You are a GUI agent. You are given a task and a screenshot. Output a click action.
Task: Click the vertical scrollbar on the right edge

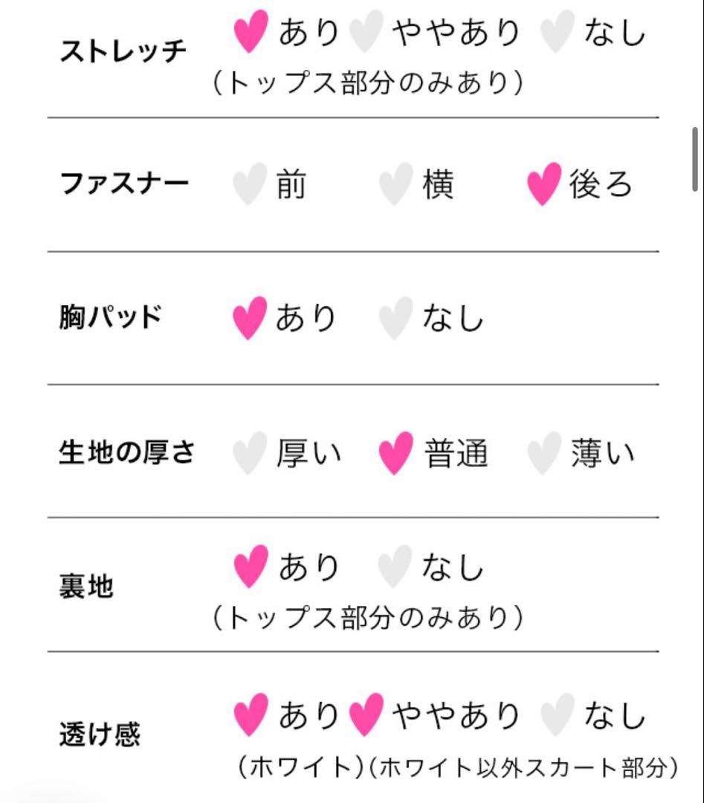696,160
